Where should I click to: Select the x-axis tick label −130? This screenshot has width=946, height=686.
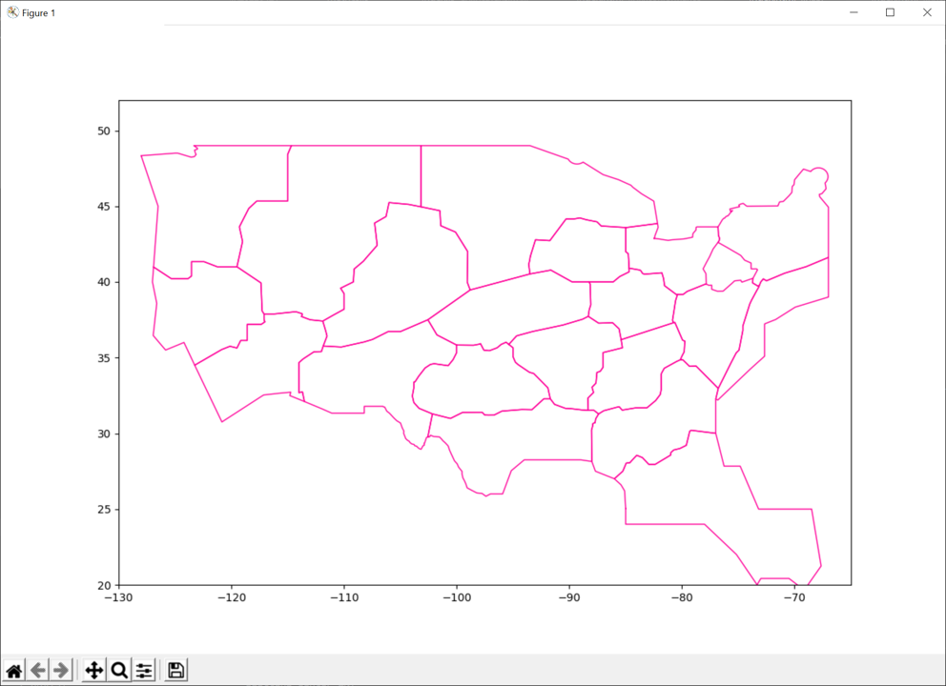(118, 598)
